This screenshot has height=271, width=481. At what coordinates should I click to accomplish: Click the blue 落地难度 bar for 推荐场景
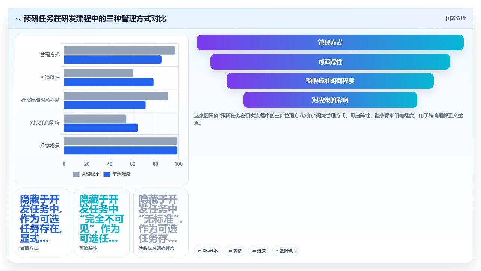[121, 150]
